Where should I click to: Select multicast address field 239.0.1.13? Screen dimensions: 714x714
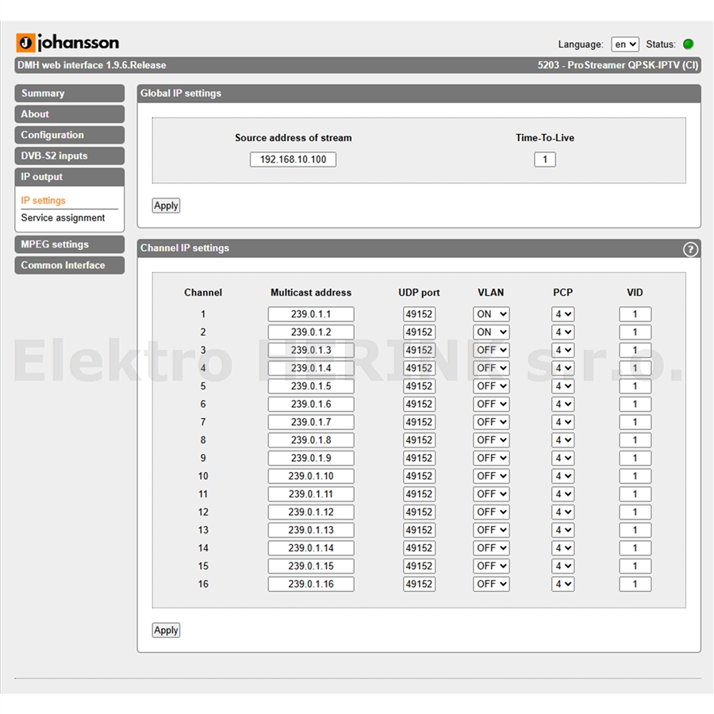click(311, 530)
